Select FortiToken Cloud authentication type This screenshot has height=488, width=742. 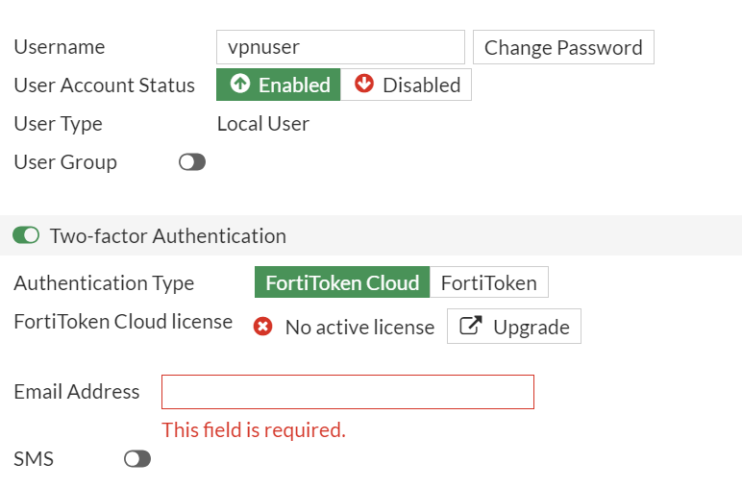tap(342, 282)
